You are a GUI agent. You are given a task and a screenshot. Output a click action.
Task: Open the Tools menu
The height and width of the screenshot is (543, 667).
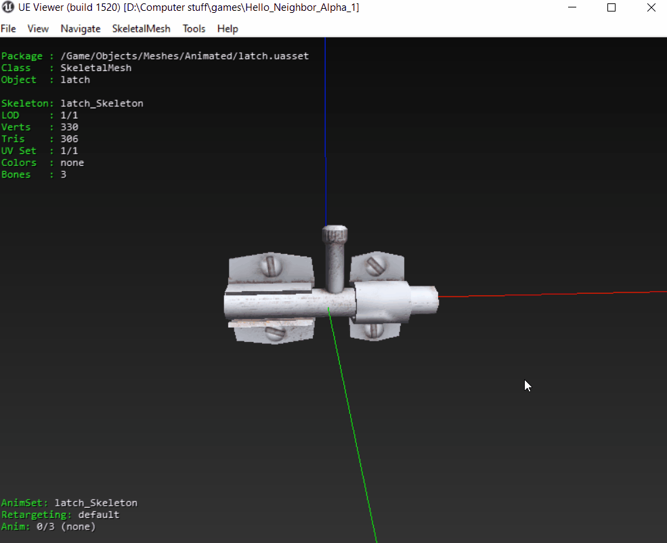(x=194, y=28)
